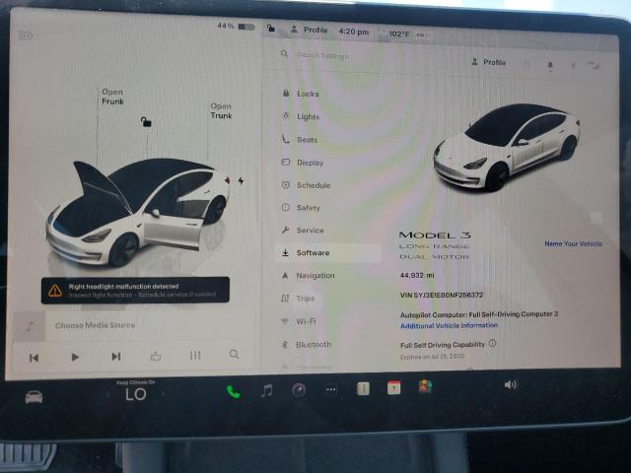Open Additional Vehicle Information link
Viewport: 631px width, 473px height.
[449, 325]
